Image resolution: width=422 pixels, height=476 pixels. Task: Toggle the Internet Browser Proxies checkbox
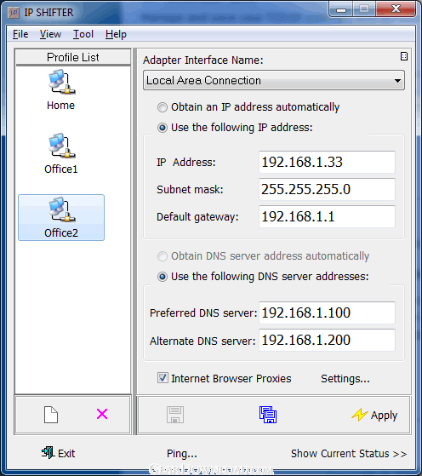163,378
